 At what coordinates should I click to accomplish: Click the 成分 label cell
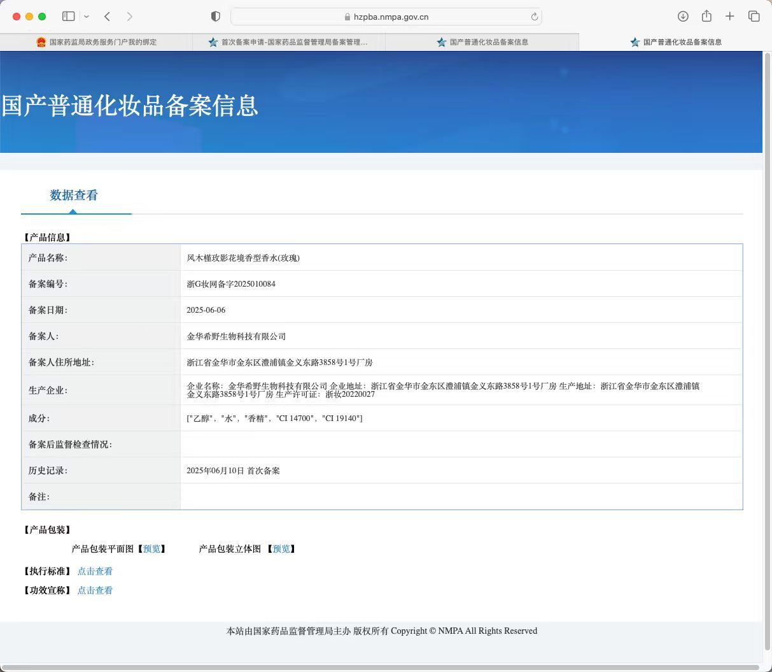(101, 418)
